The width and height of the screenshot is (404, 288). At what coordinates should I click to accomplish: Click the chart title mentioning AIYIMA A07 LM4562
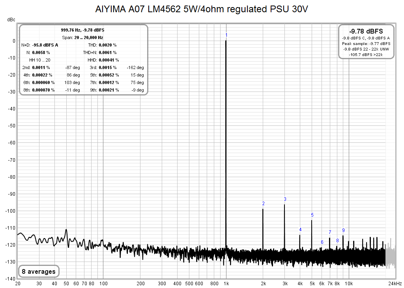(x=202, y=9)
